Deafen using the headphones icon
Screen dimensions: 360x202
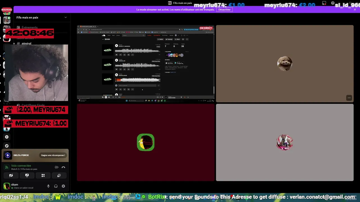56,186
